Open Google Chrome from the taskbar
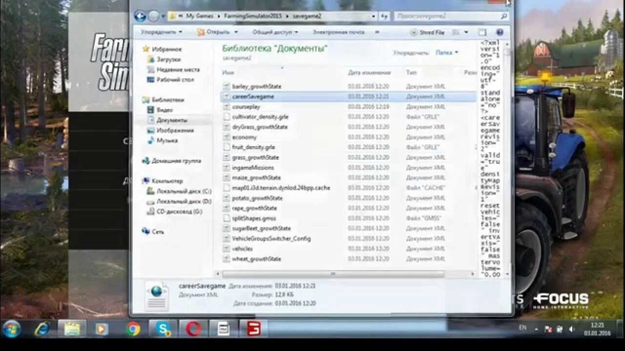 pyautogui.click(x=132, y=329)
